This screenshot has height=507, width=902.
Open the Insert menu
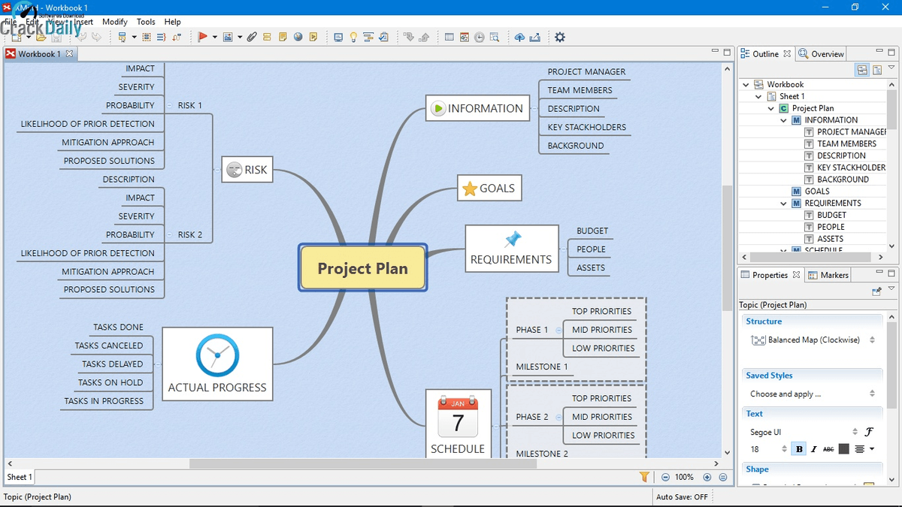pos(83,22)
